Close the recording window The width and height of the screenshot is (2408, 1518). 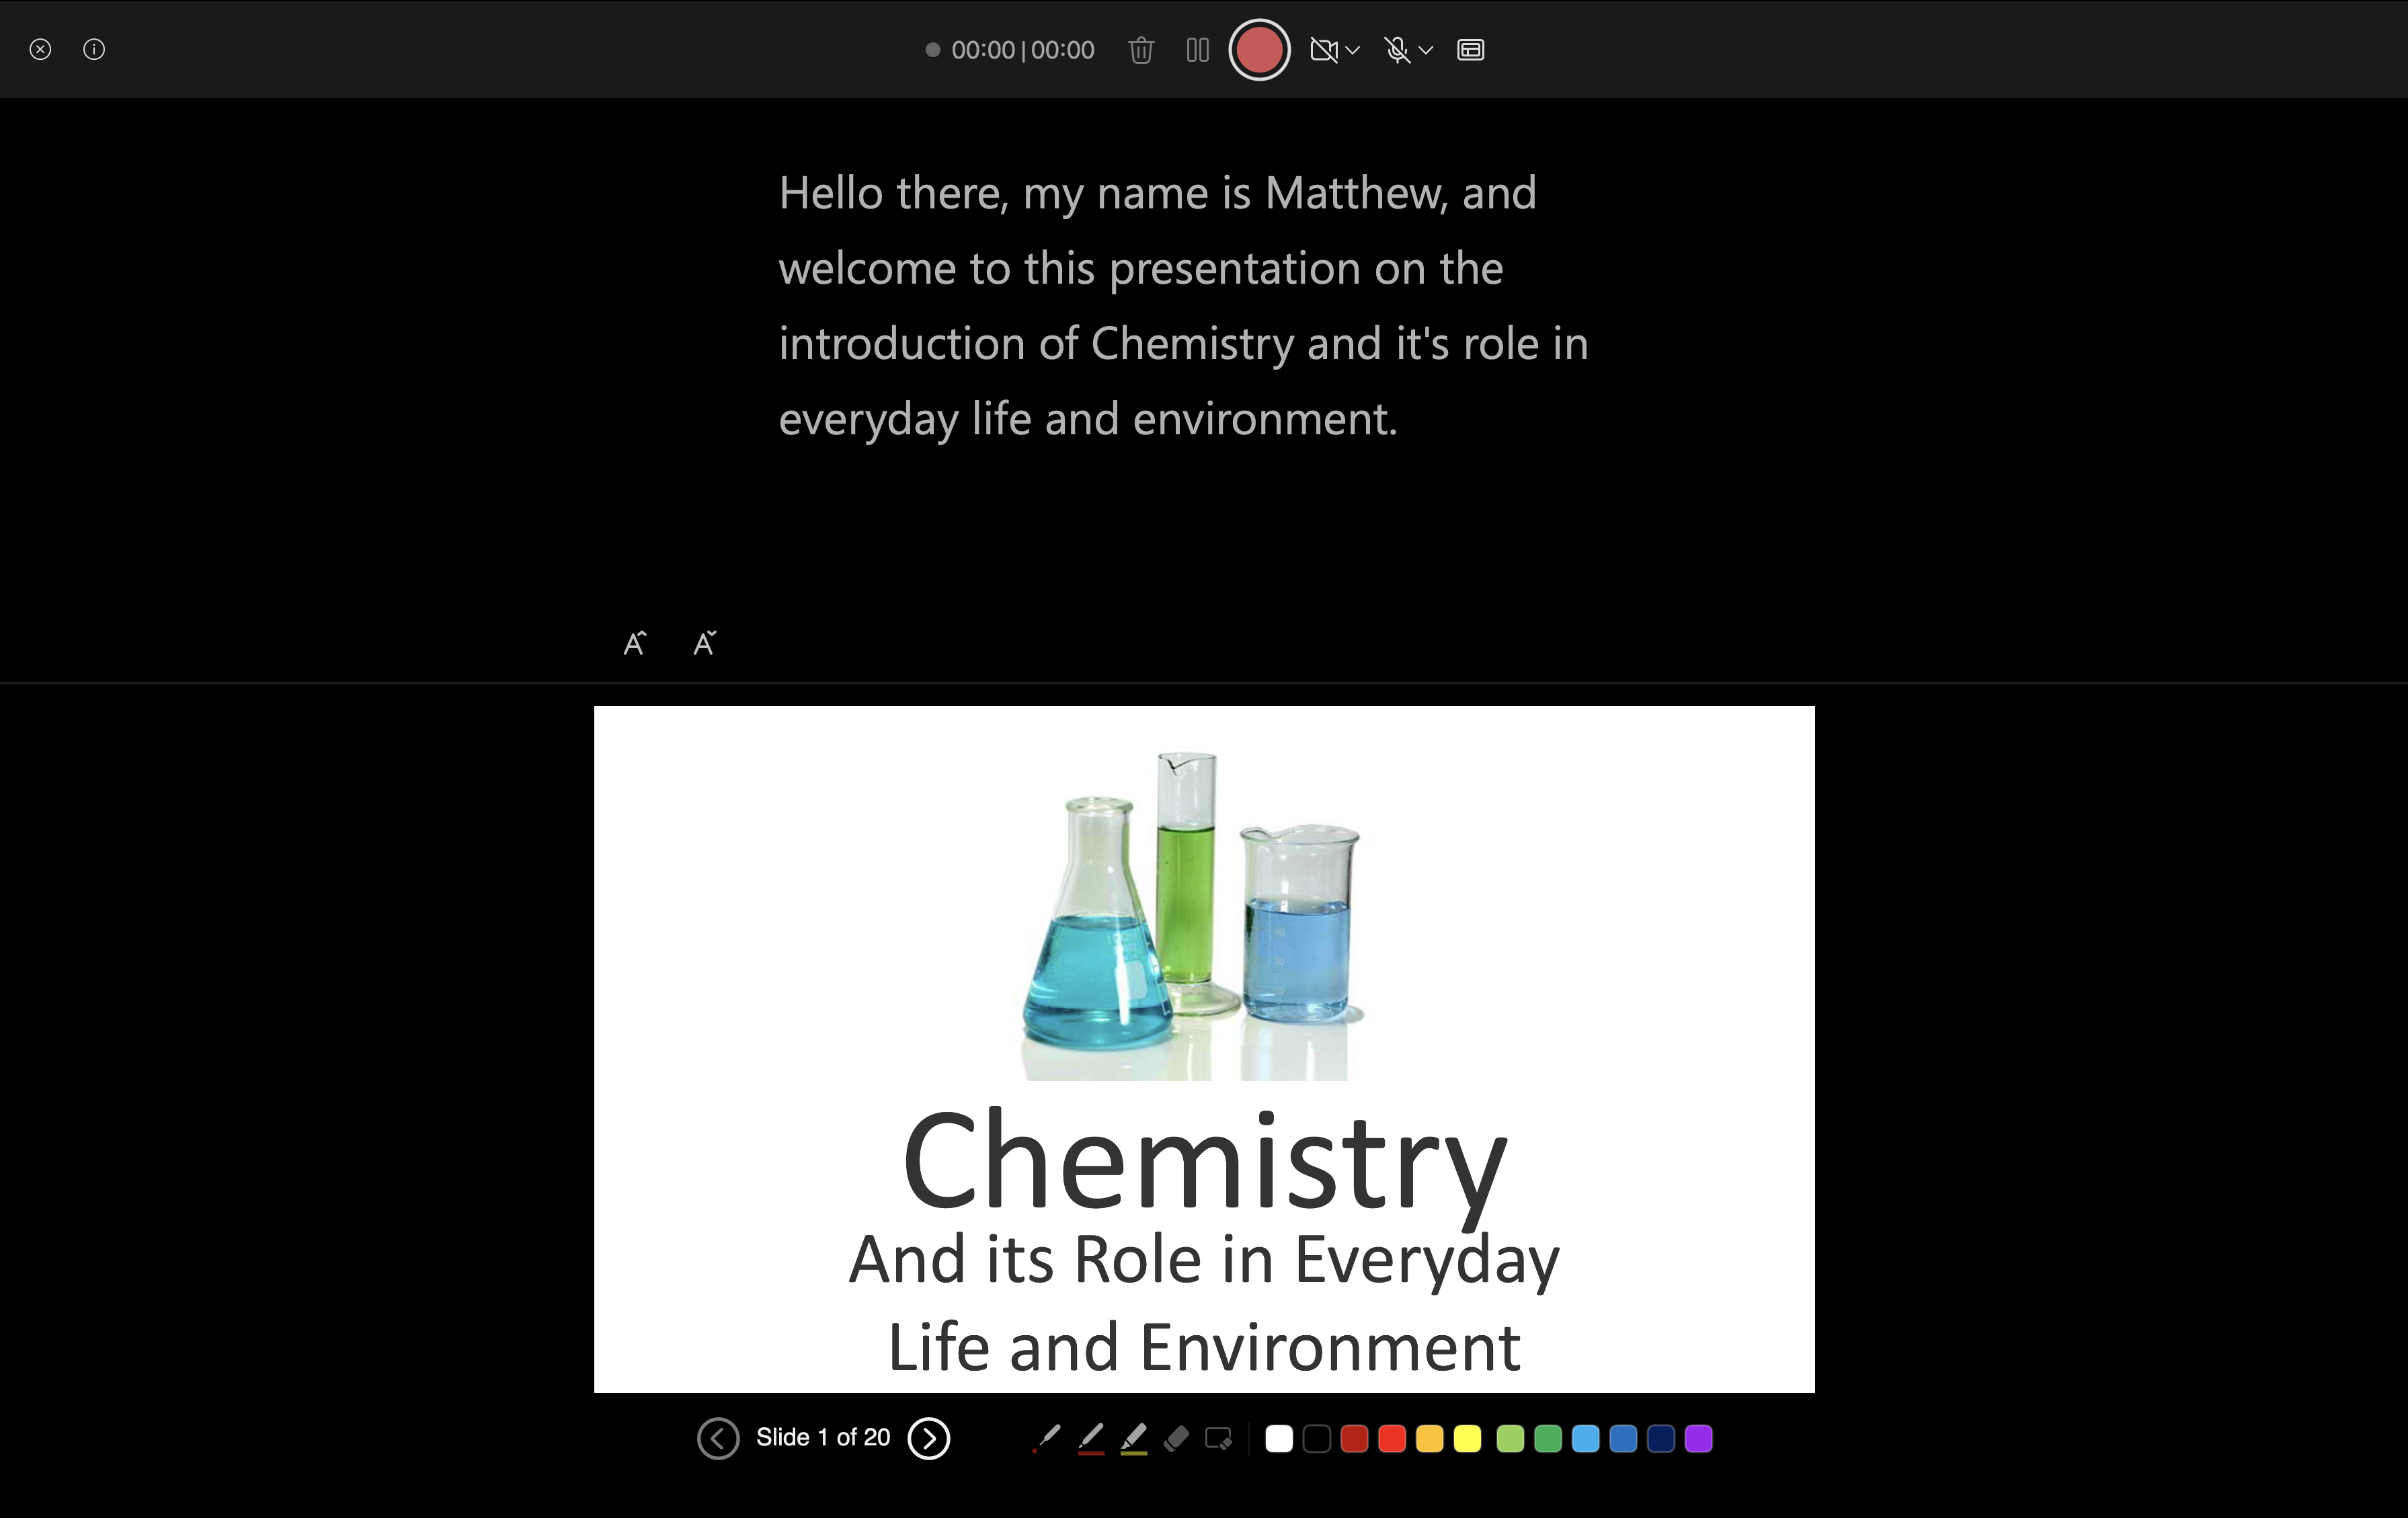point(40,49)
